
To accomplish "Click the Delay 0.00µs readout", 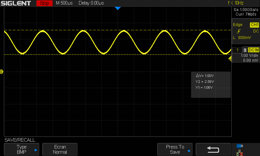I will (91, 3).
